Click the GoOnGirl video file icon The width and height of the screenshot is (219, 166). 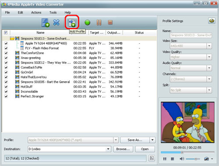[17, 72]
